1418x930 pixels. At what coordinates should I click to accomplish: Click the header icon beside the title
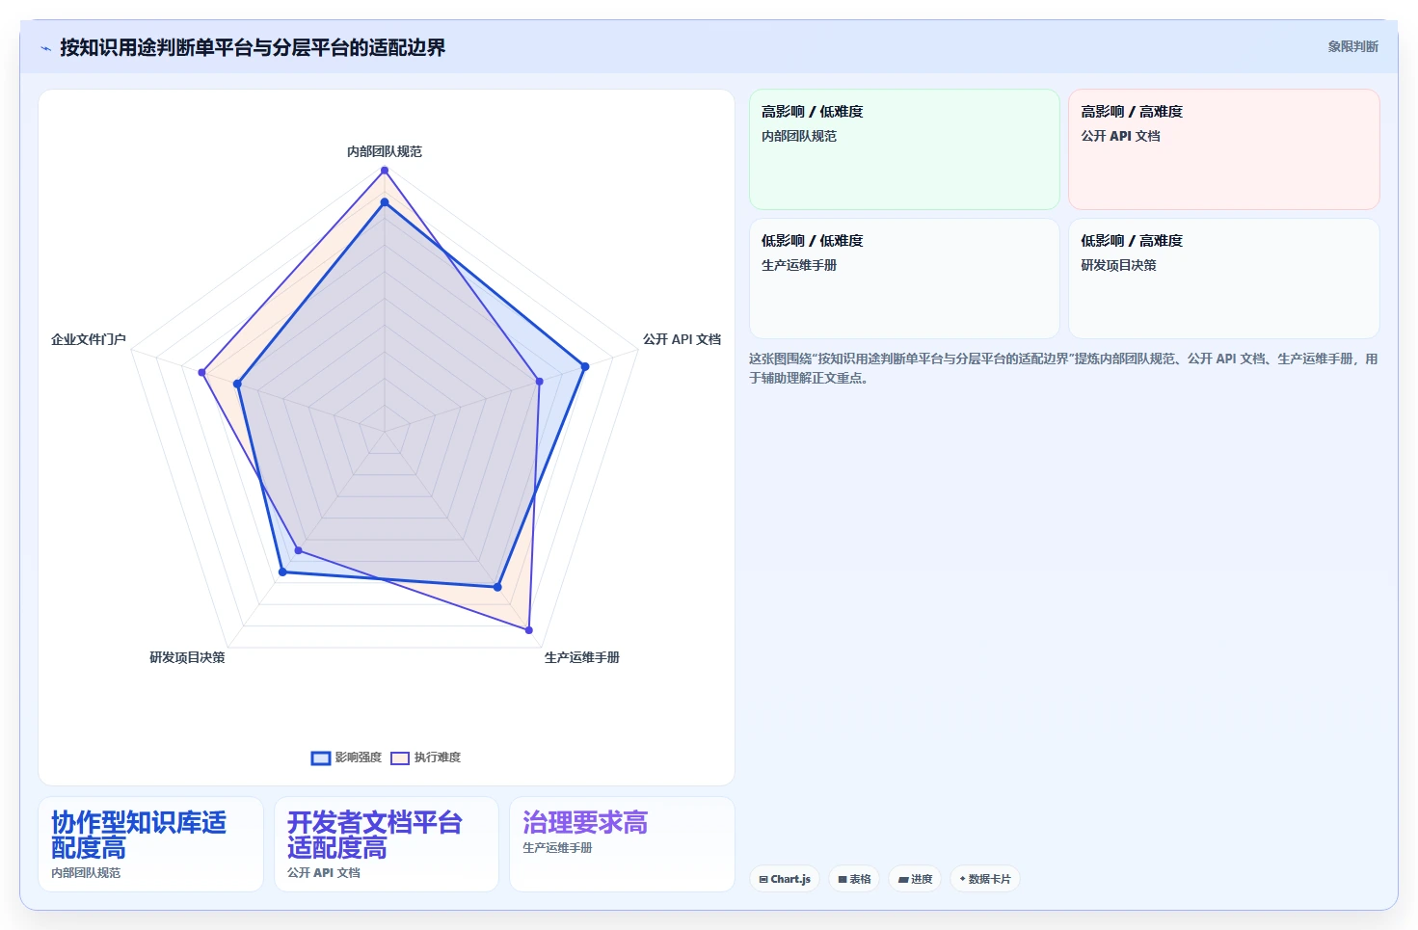click(x=45, y=48)
